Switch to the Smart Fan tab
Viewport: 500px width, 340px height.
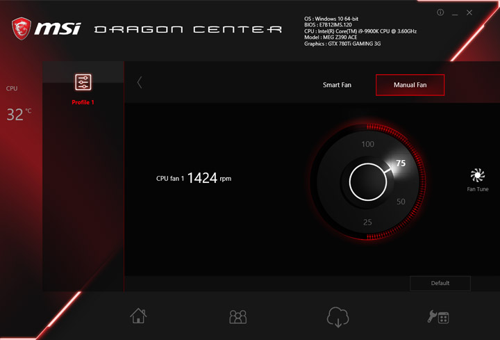pyautogui.click(x=337, y=85)
